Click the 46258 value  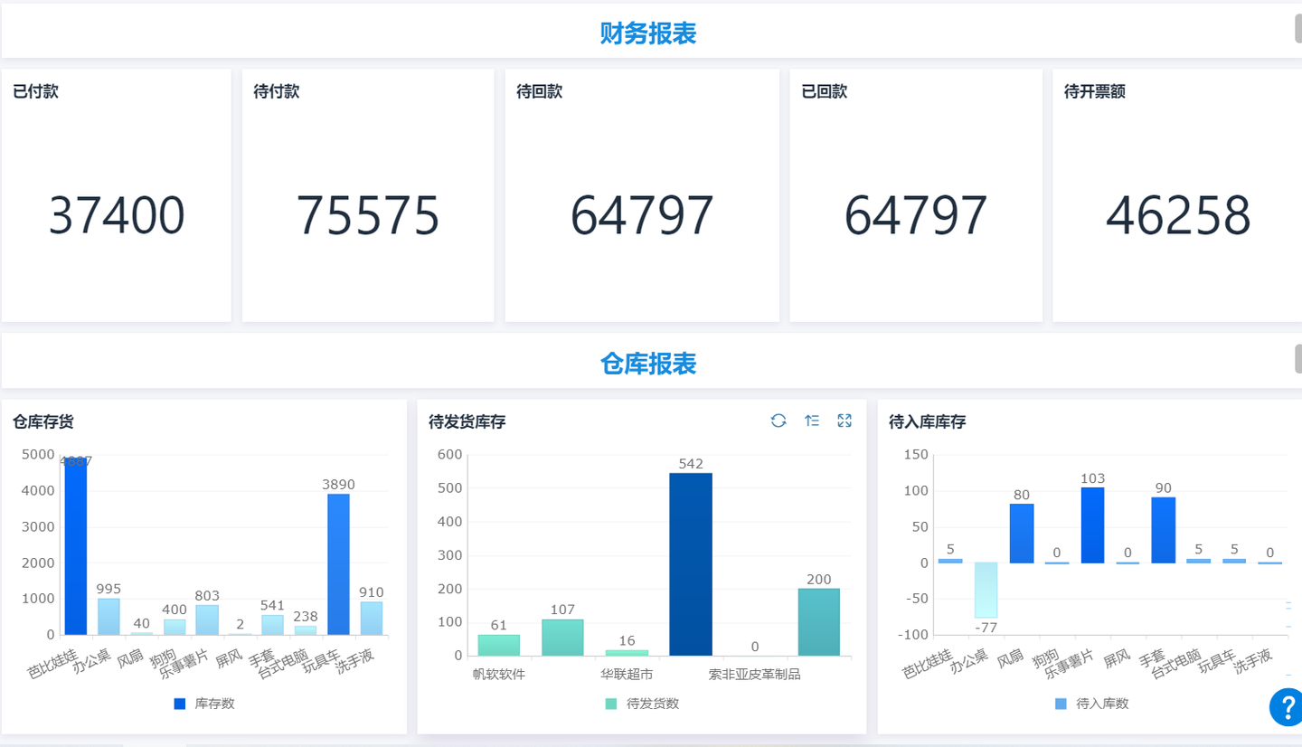tap(1178, 216)
